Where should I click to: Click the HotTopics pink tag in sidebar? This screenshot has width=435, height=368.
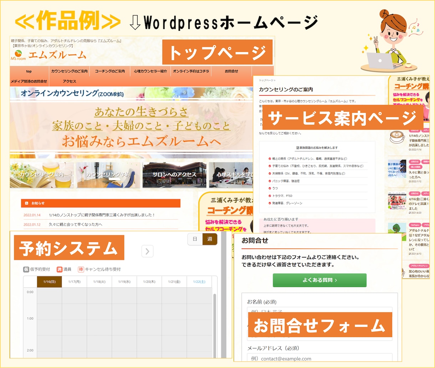point(415,225)
